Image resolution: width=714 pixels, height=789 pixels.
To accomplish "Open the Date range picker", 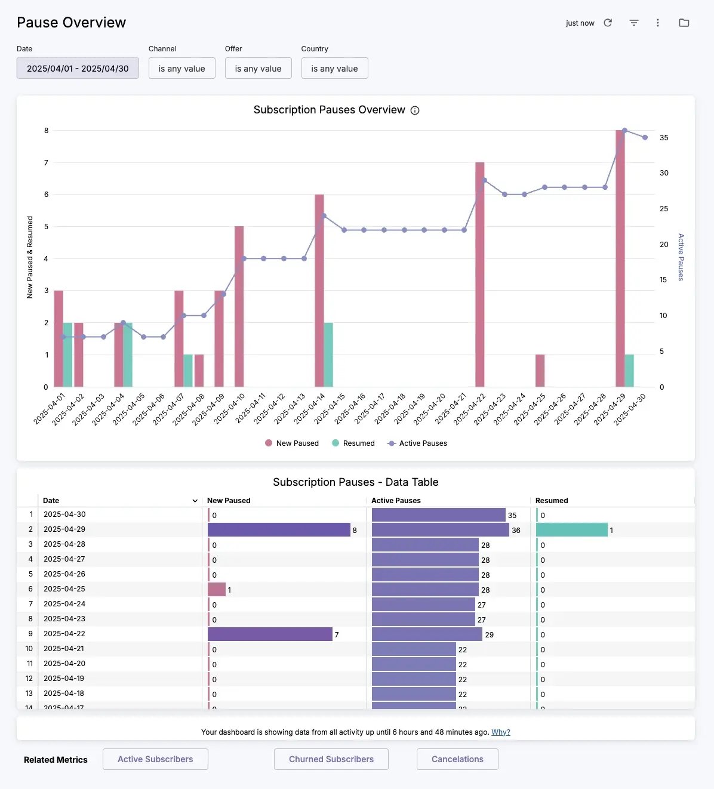I will [x=77, y=68].
